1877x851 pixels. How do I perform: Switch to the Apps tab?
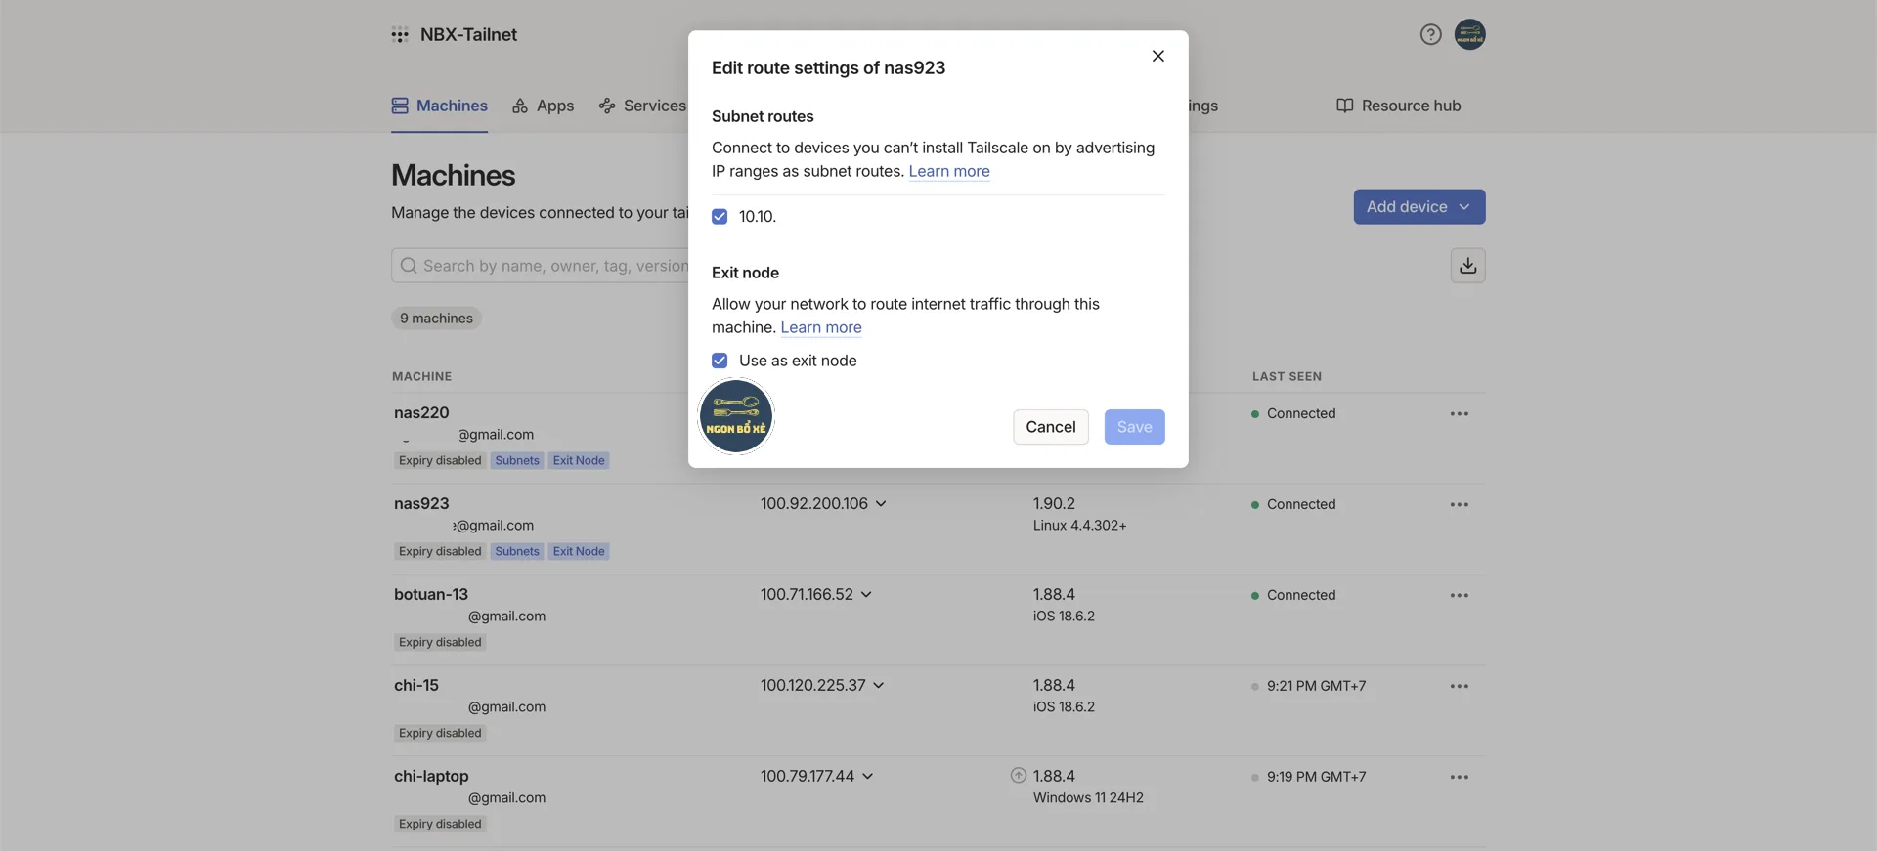pyautogui.click(x=544, y=106)
